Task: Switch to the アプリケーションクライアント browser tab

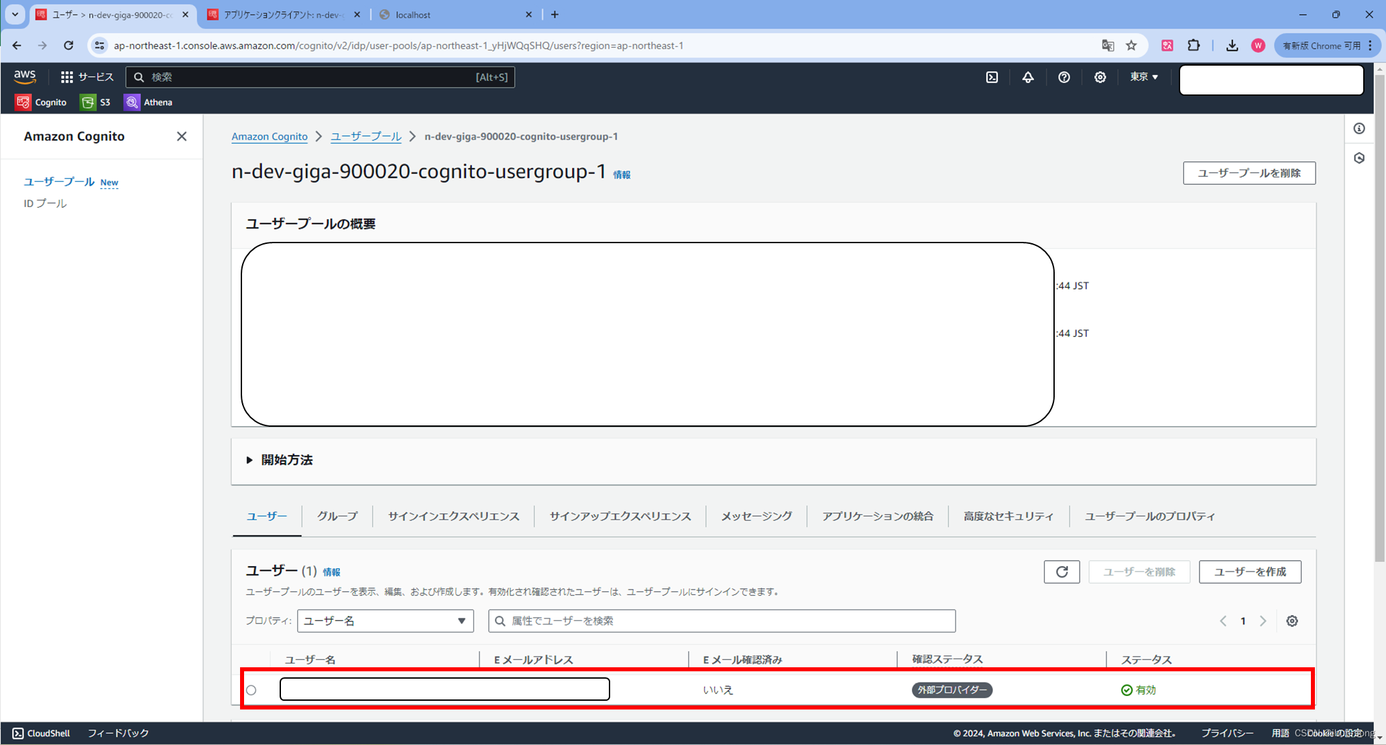Action: point(284,15)
